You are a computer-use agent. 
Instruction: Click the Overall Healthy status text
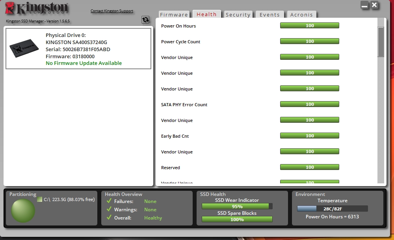tap(153, 218)
